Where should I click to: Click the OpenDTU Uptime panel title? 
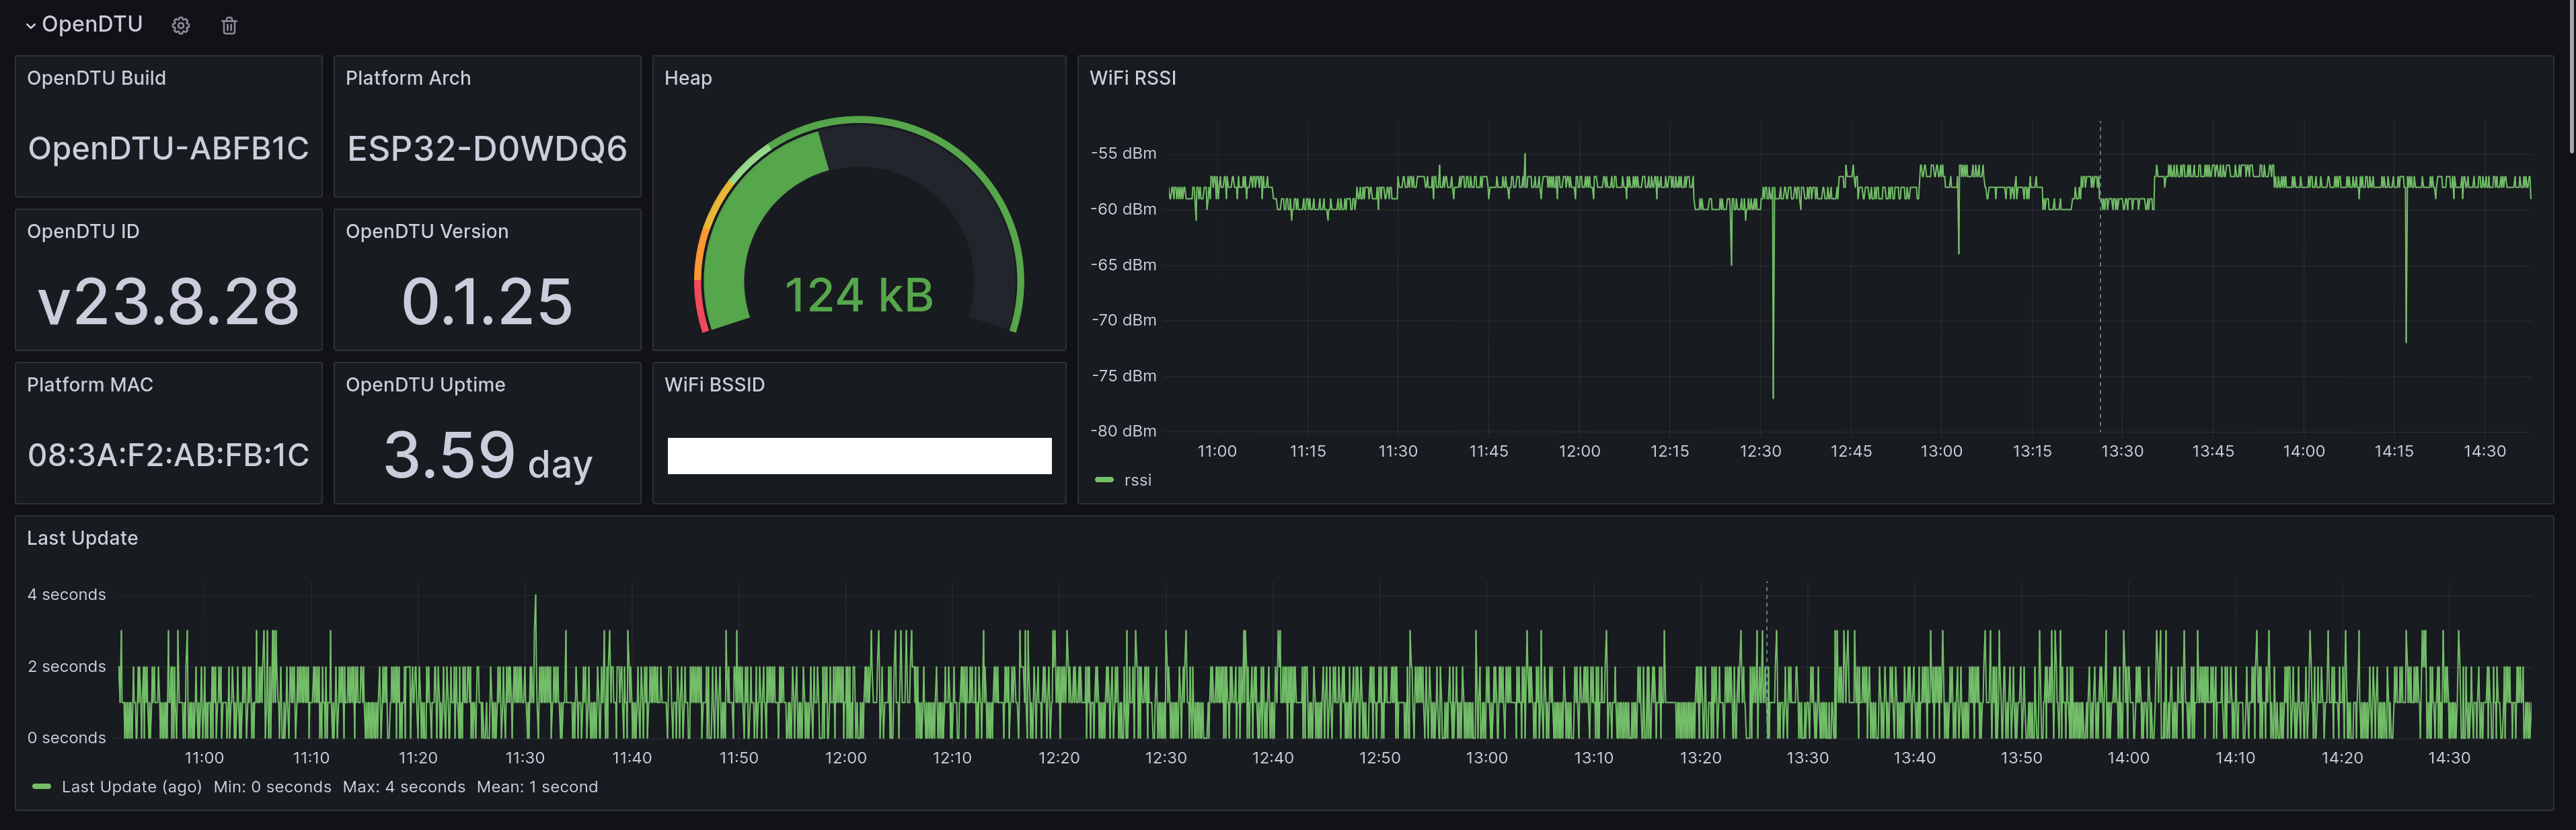point(425,385)
